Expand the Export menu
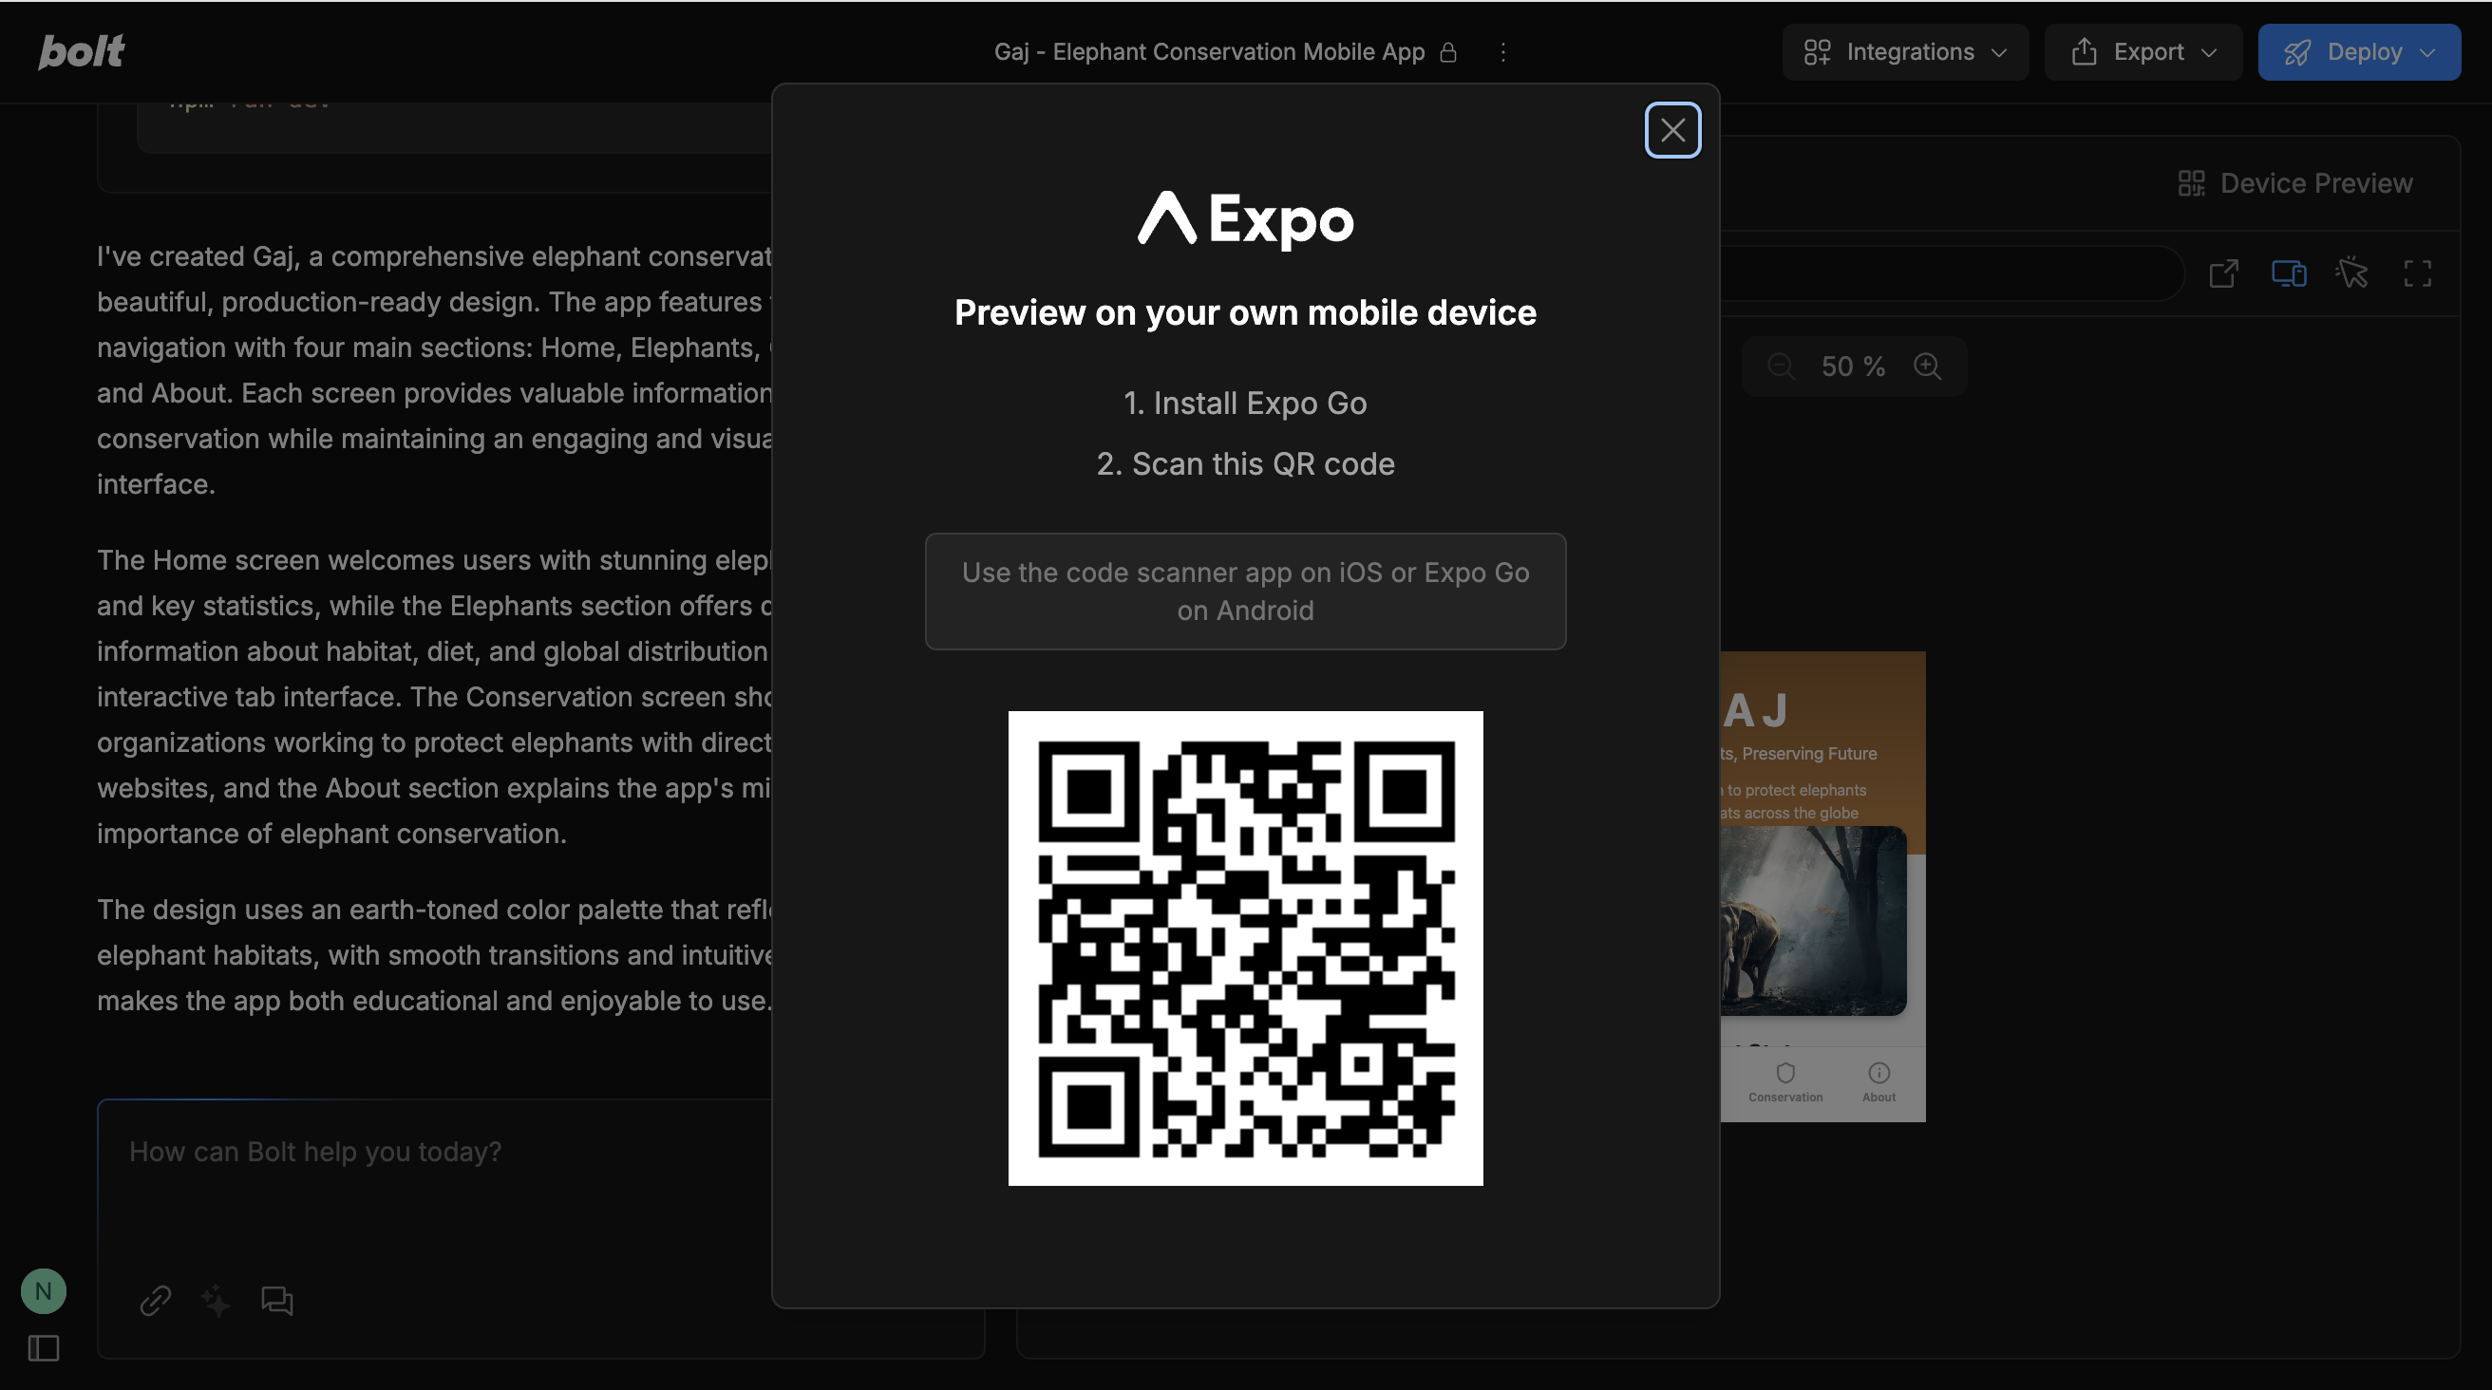This screenshot has width=2492, height=1390. pyautogui.click(x=2143, y=52)
